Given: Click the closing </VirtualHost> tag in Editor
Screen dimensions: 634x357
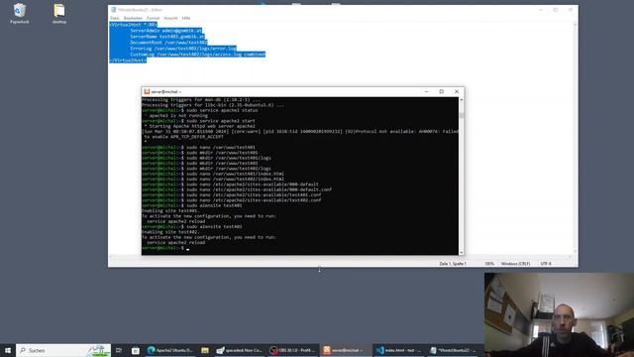Looking at the screenshot, I should pyautogui.click(x=128, y=60).
